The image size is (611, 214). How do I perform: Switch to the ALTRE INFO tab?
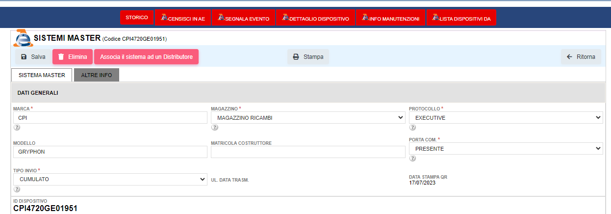[97, 75]
